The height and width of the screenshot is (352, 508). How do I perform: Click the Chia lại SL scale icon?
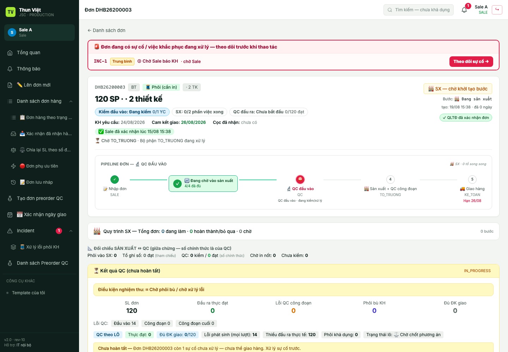[13, 150]
